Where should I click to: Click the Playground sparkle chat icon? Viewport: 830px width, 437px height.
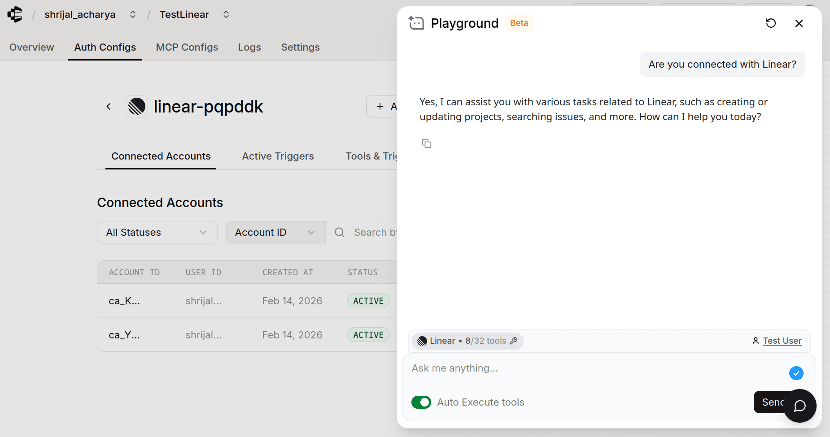(416, 23)
